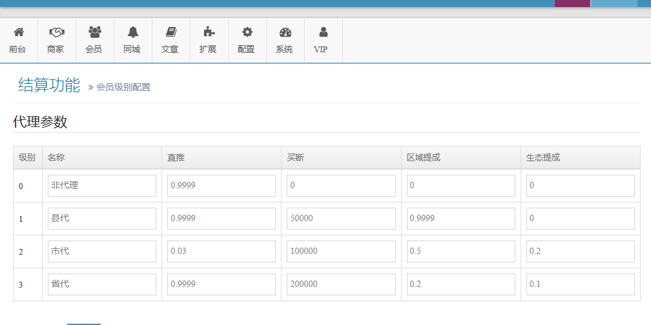This screenshot has height=325, width=651.
Task: Click the blue button below the table
Action: click(x=84, y=322)
